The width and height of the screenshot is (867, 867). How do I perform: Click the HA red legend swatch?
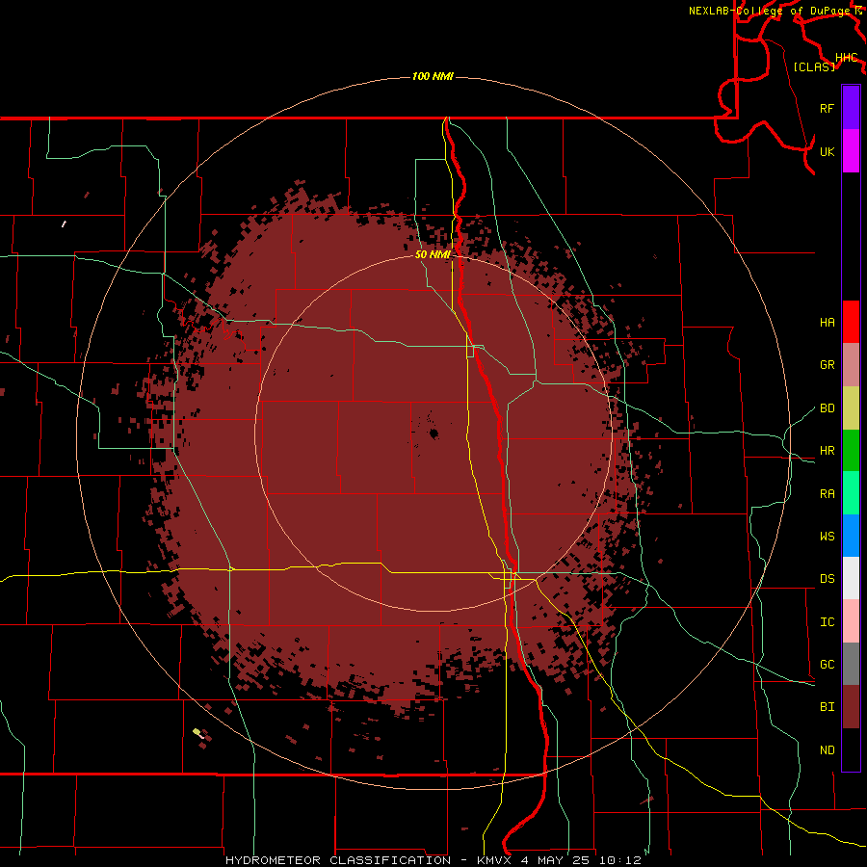[x=851, y=322]
